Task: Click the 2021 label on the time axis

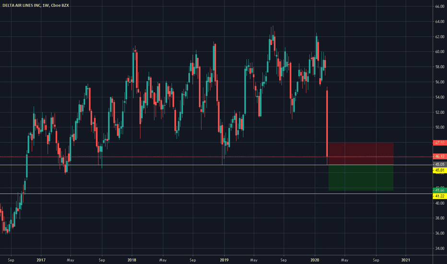Action: [406, 260]
